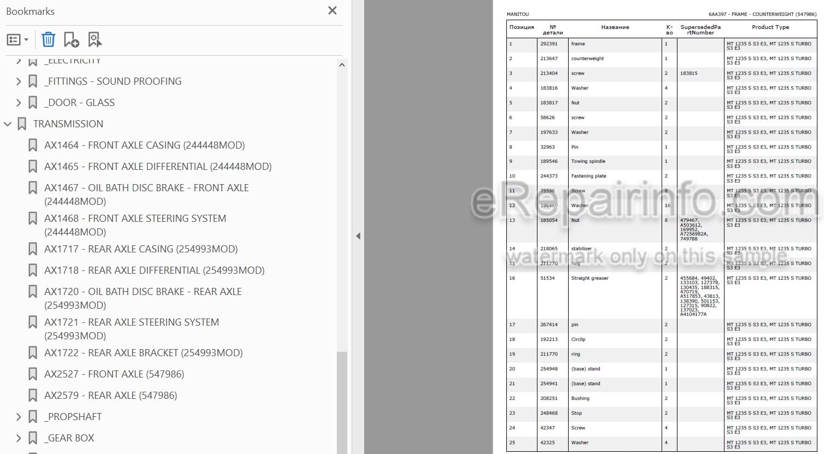Open _FITTINGS - SOUND PROOFING bookmark
This screenshot has height=454, width=824.
113,81
